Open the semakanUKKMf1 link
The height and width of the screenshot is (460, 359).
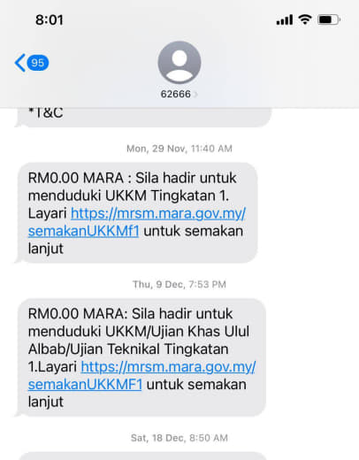83,231
